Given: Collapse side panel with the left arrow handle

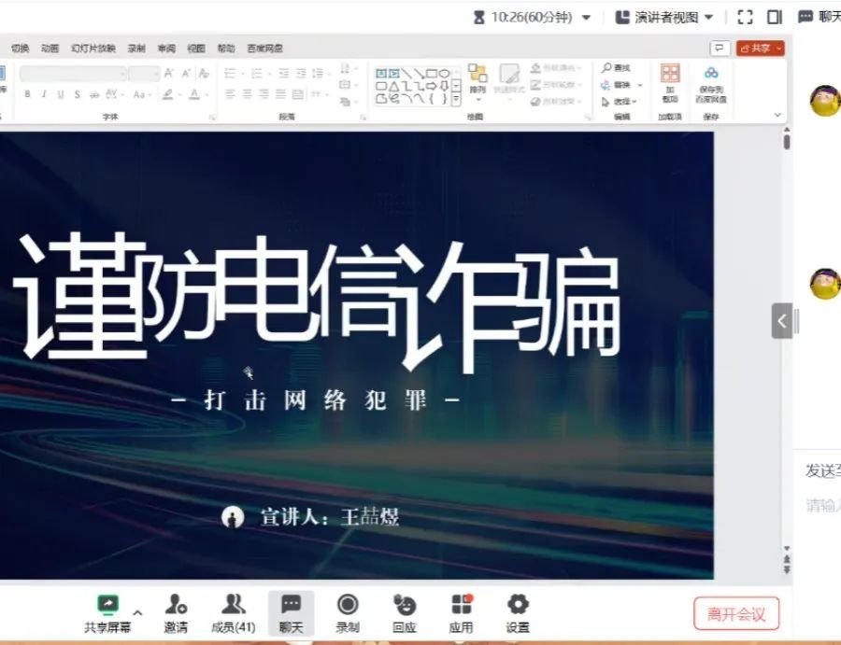Looking at the screenshot, I should point(781,321).
